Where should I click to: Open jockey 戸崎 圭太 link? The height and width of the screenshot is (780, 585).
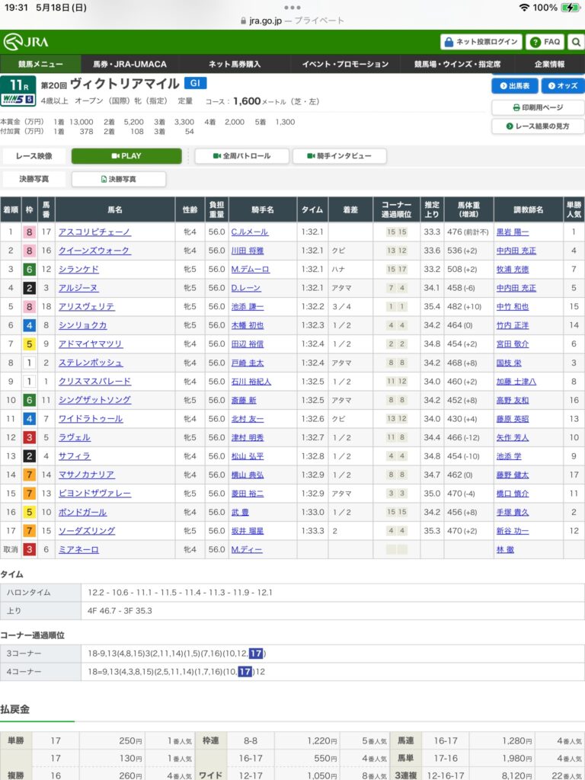click(248, 363)
